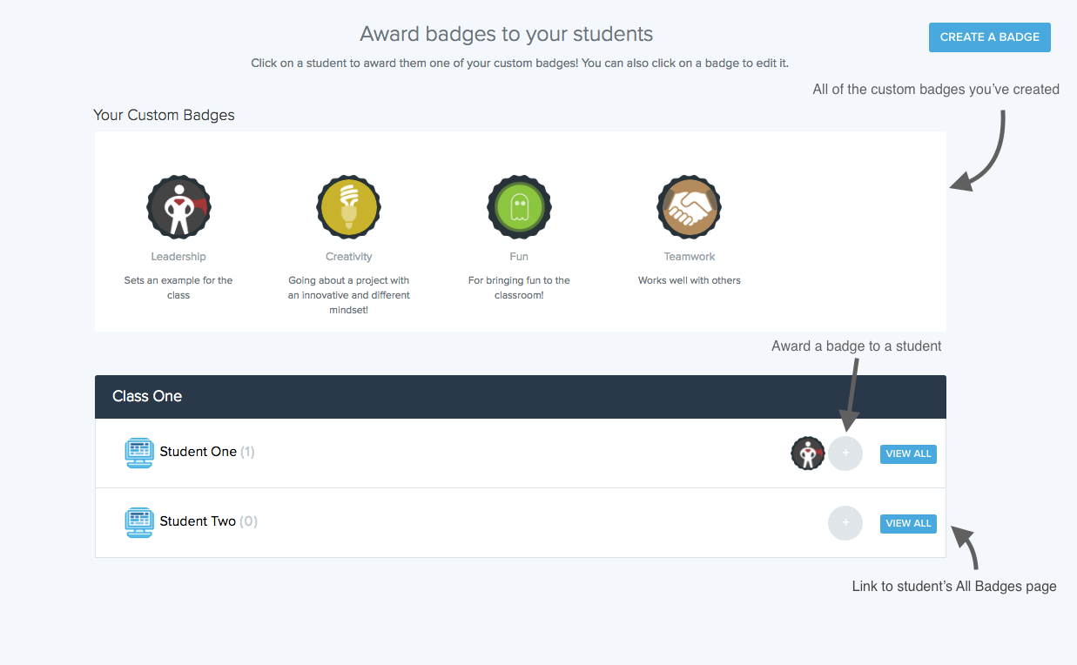Click Student One's computer avatar icon
The width and height of the screenshot is (1077, 665).
(x=138, y=452)
